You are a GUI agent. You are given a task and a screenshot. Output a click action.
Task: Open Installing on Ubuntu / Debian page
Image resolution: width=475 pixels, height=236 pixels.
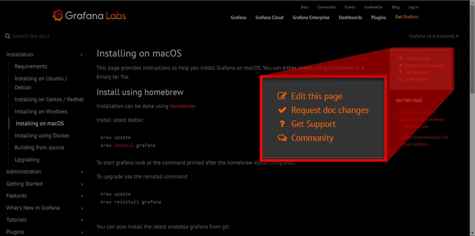point(41,83)
